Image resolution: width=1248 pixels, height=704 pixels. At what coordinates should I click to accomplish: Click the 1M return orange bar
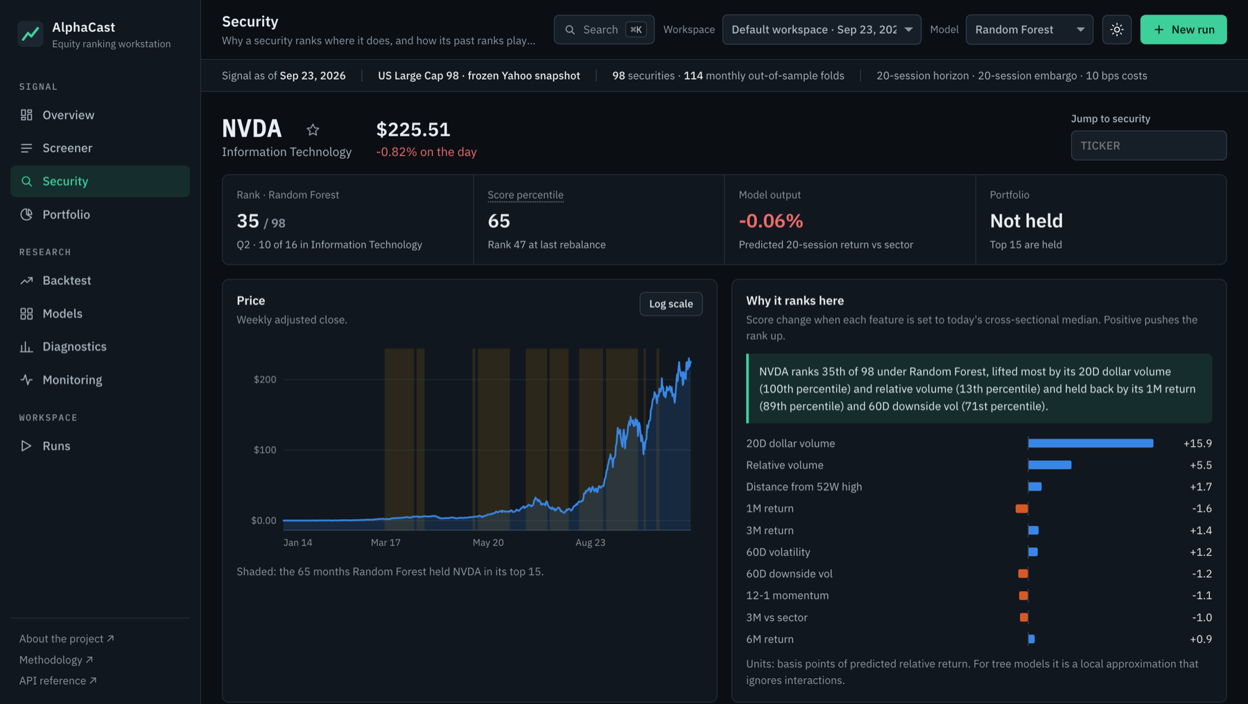pyautogui.click(x=1021, y=509)
